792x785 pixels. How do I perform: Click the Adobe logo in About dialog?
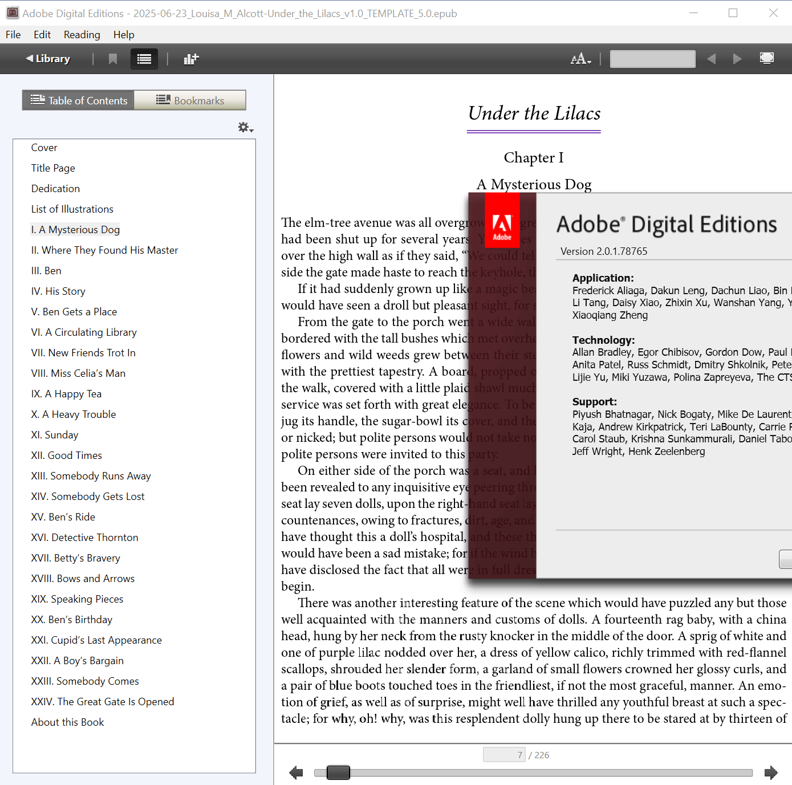pos(502,220)
